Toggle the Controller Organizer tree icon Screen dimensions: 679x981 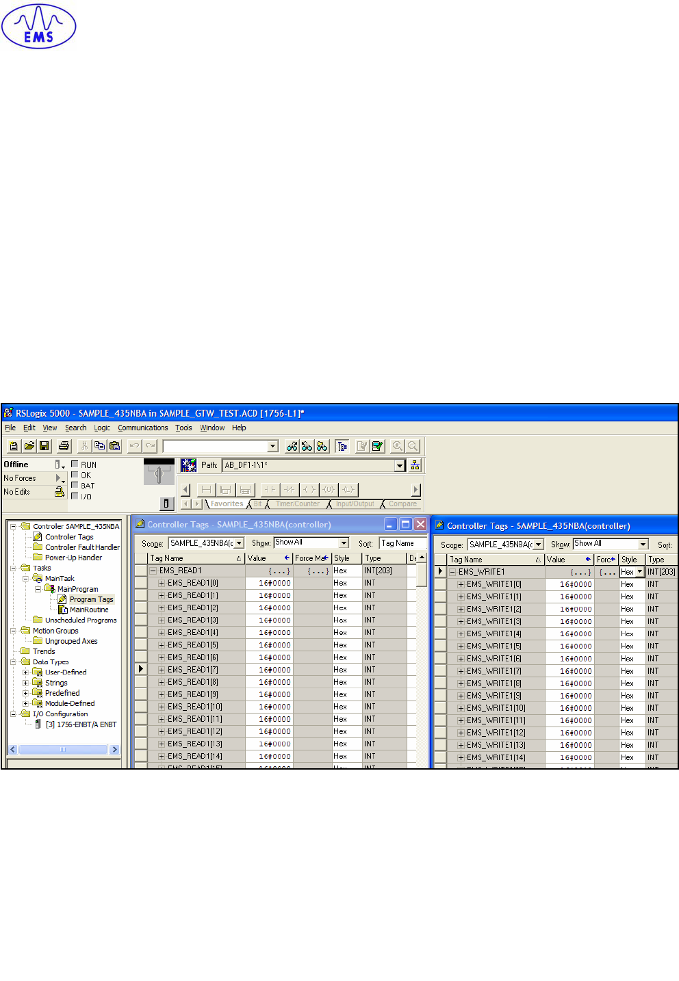342,446
